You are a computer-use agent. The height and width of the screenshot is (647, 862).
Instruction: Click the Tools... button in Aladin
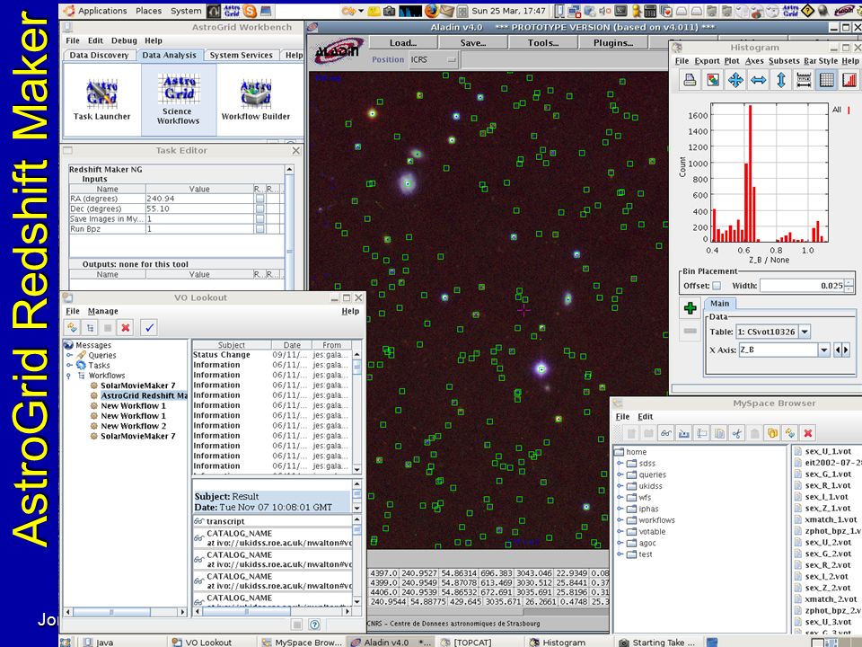[543, 43]
